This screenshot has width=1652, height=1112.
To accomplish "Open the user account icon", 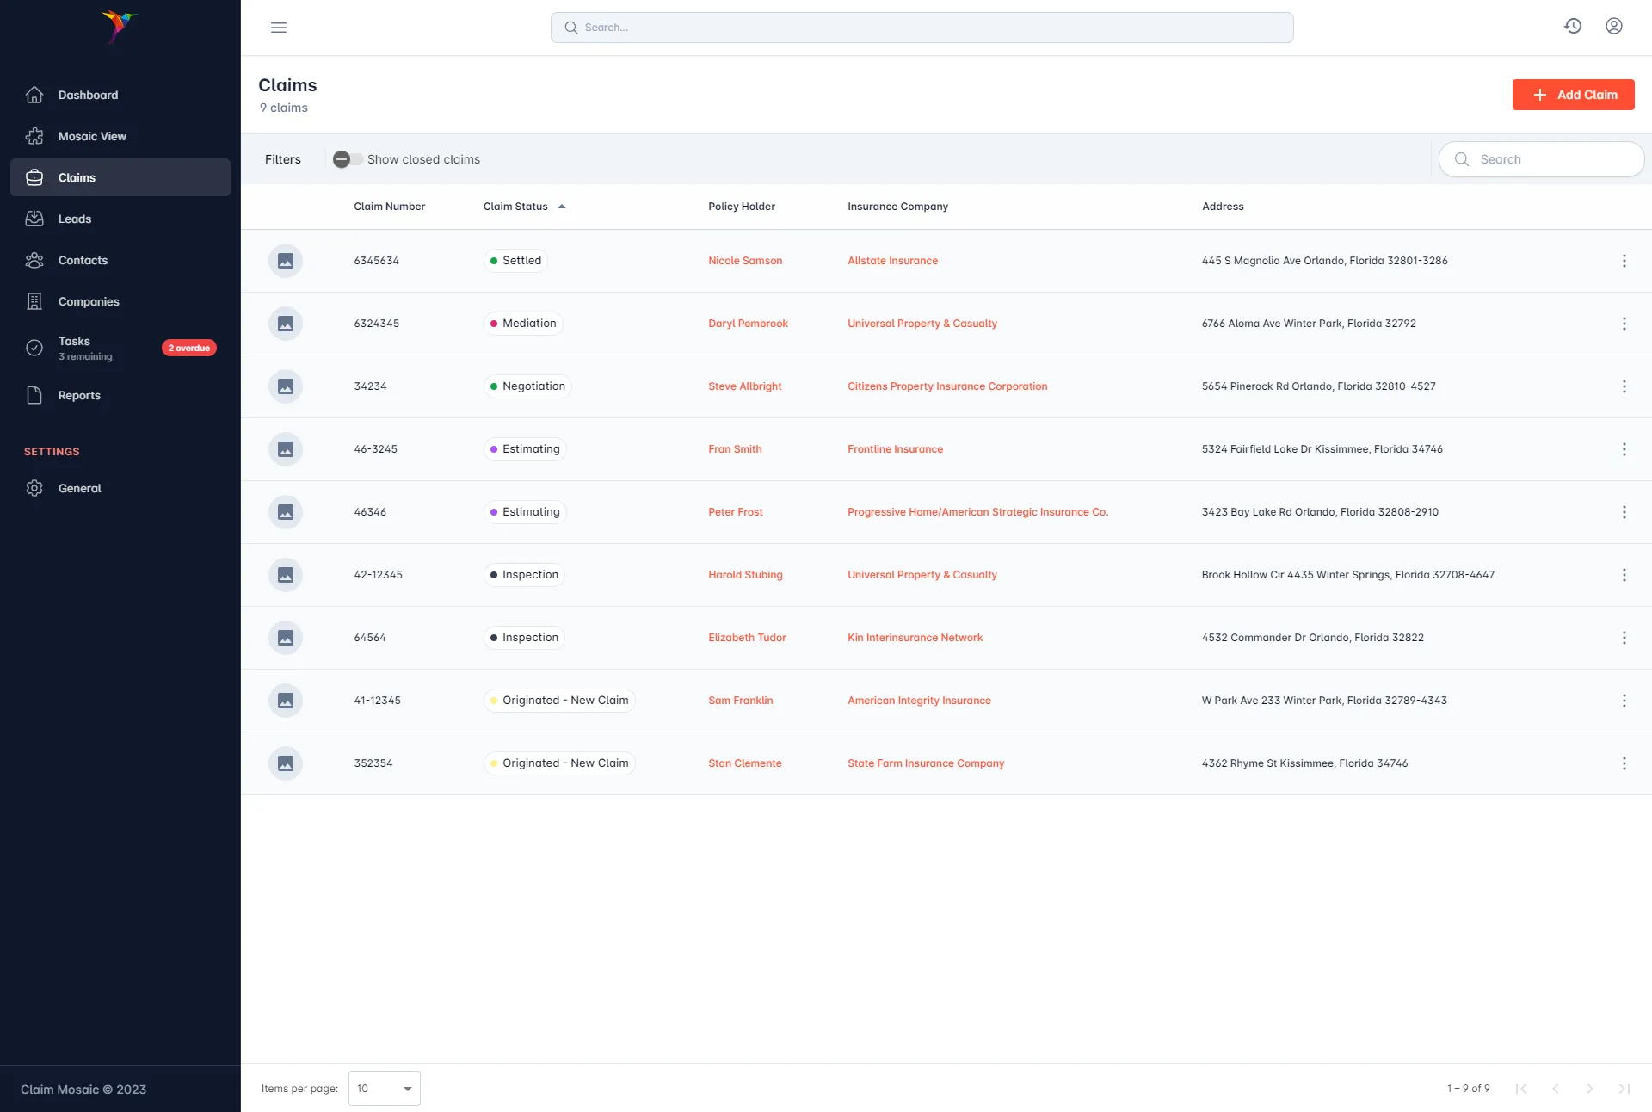I will pyautogui.click(x=1613, y=26).
